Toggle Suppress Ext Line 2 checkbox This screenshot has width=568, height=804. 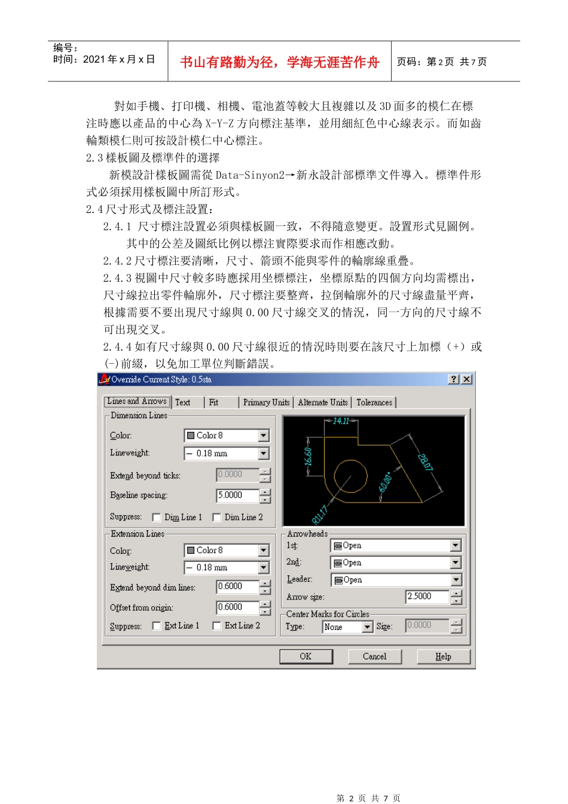pos(216,626)
